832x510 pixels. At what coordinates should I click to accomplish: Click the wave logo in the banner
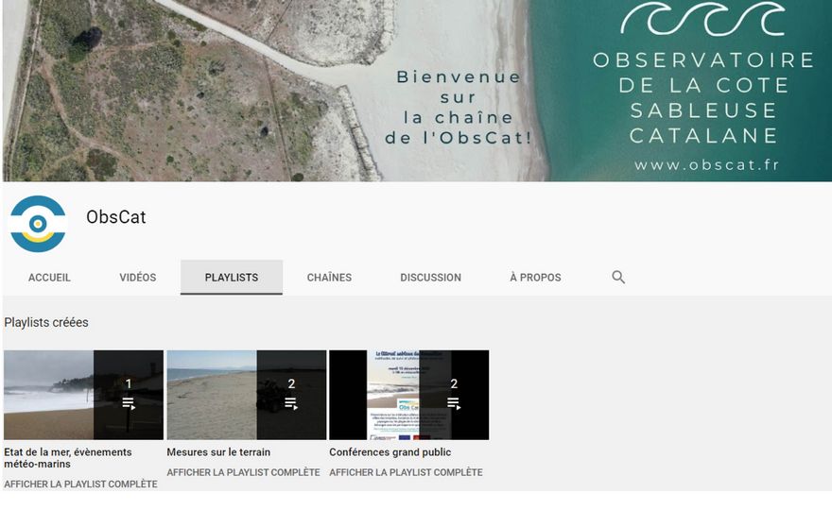point(702,18)
